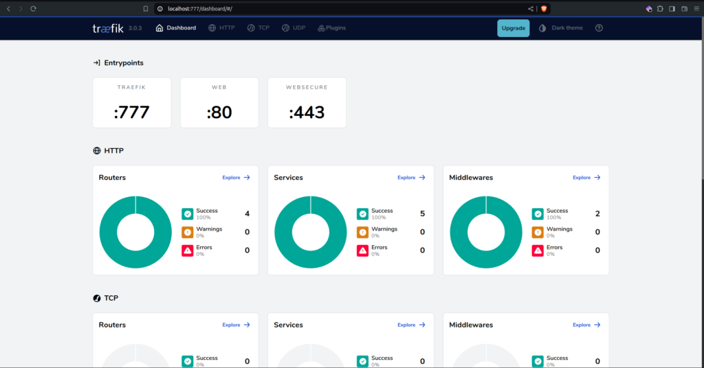The image size is (704, 368).
Task: Click the HTTP Services donut chart
Action: point(311,232)
